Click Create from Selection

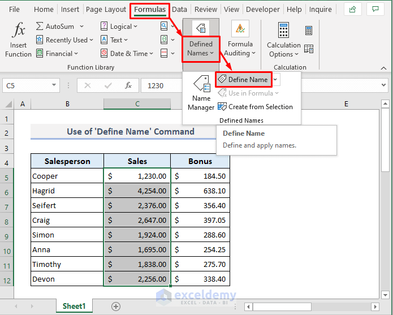pyautogui.click(x=255, y=107)
